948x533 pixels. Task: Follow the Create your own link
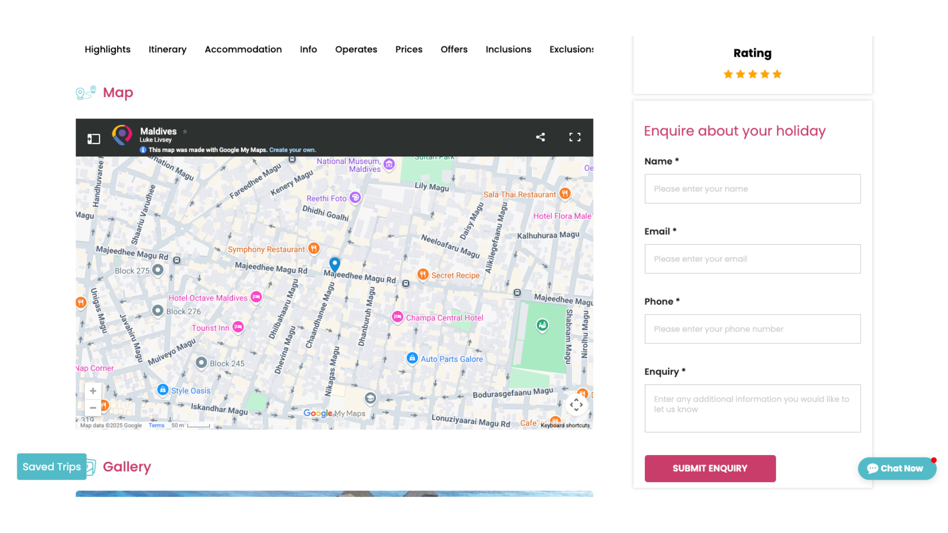coord(292,150)
